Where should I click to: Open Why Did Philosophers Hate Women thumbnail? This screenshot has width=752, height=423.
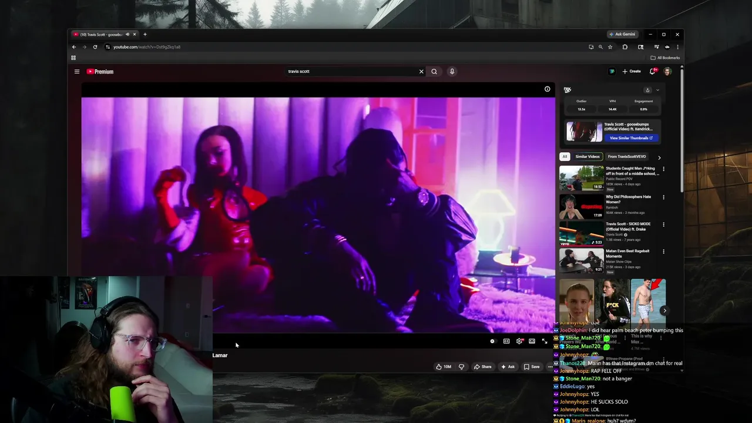coord(582,206)
